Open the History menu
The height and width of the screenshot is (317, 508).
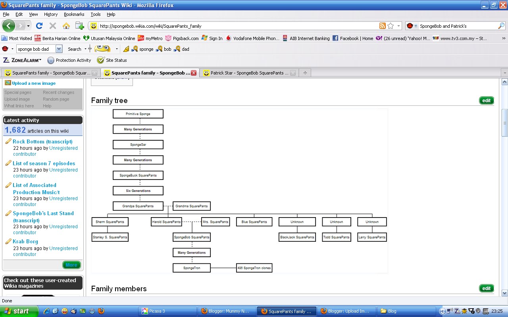point(51,14)
